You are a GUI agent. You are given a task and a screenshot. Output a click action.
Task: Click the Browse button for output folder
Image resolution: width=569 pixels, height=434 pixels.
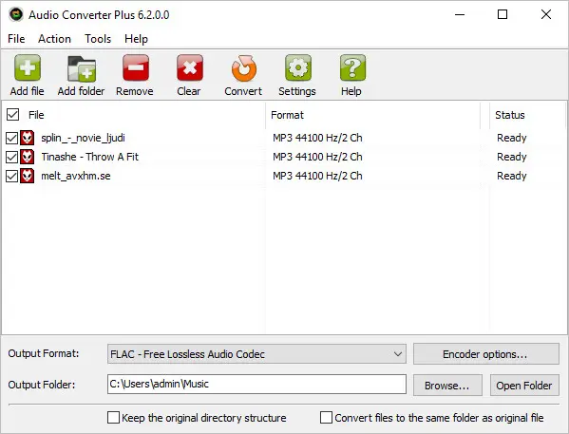point(447,385)
